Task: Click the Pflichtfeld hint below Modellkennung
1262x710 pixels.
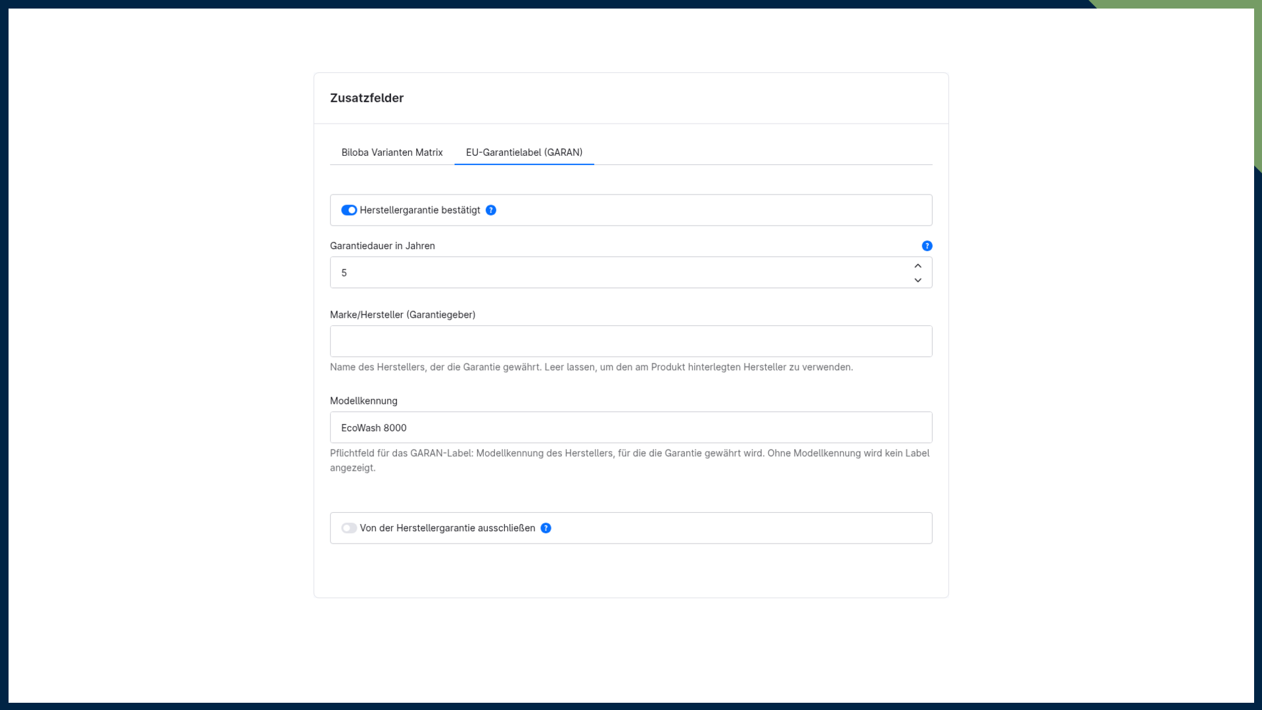Action: click(630, 460)
